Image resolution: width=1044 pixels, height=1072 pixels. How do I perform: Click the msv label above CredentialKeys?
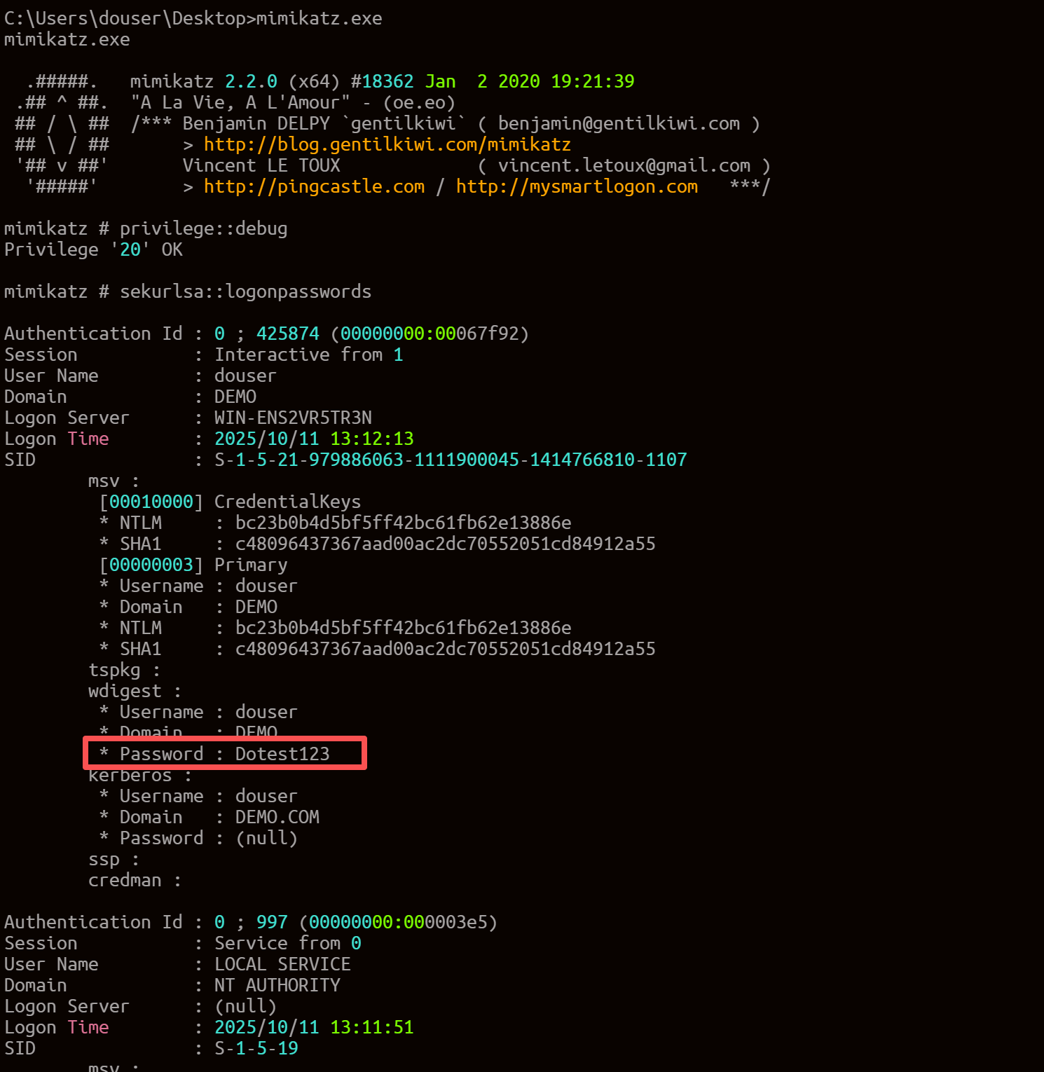[104, 481]
